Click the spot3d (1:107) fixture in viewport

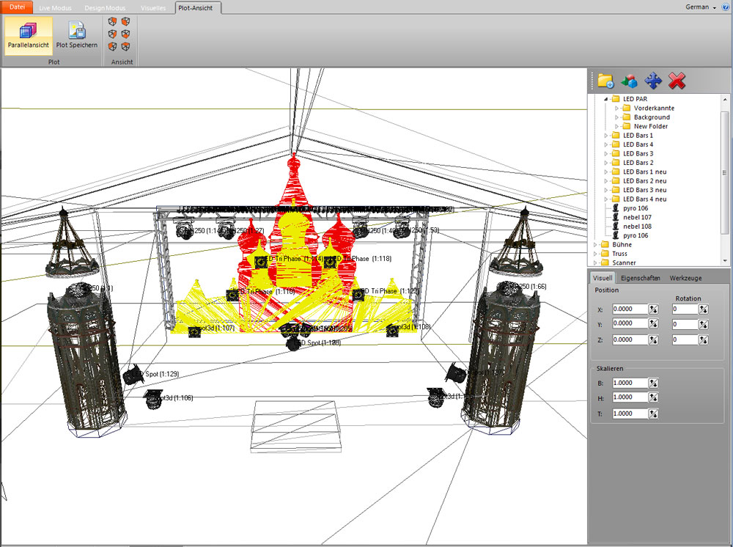194,331
